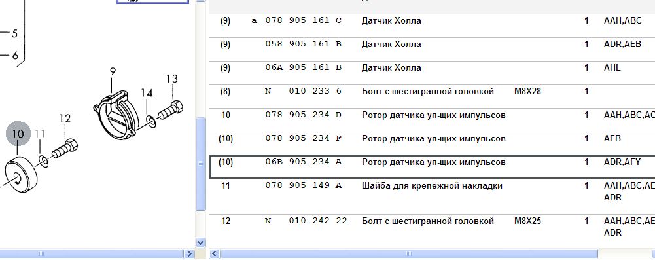Click the diagram panel vertical scrollbar thumb
Screen dimensions: 655x260
point(200,164)
